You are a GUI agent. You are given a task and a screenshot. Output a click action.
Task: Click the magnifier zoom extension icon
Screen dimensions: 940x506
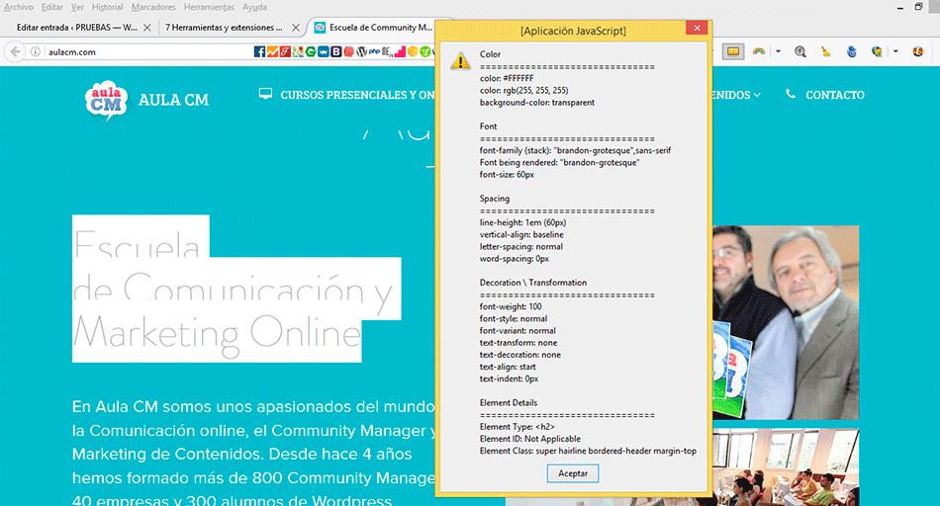coord(800,51)
